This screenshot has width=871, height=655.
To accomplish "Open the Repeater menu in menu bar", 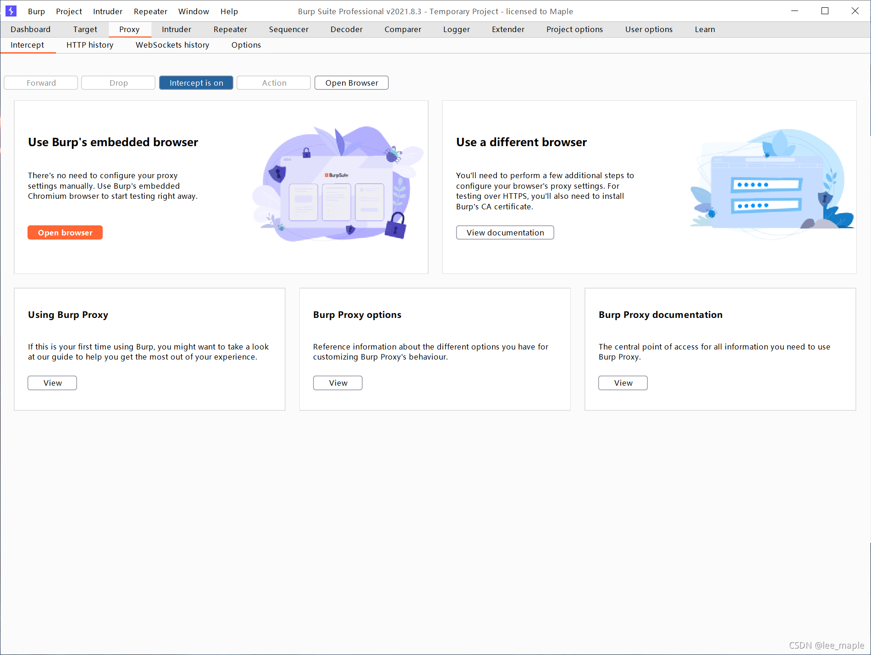I will [x=150, y=11].
